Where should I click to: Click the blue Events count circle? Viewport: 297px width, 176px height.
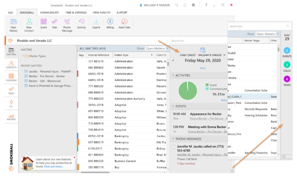287,50
